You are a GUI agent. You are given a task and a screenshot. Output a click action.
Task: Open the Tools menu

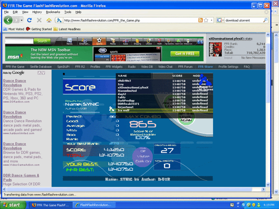(x=68, y=12)
